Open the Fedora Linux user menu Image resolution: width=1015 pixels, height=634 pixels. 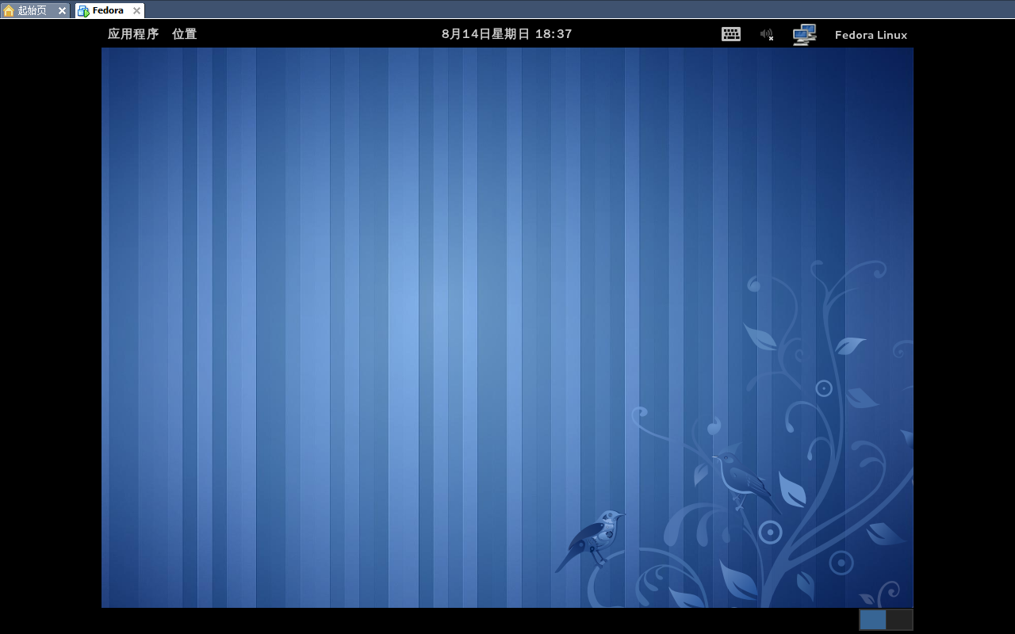click(871, 35)
